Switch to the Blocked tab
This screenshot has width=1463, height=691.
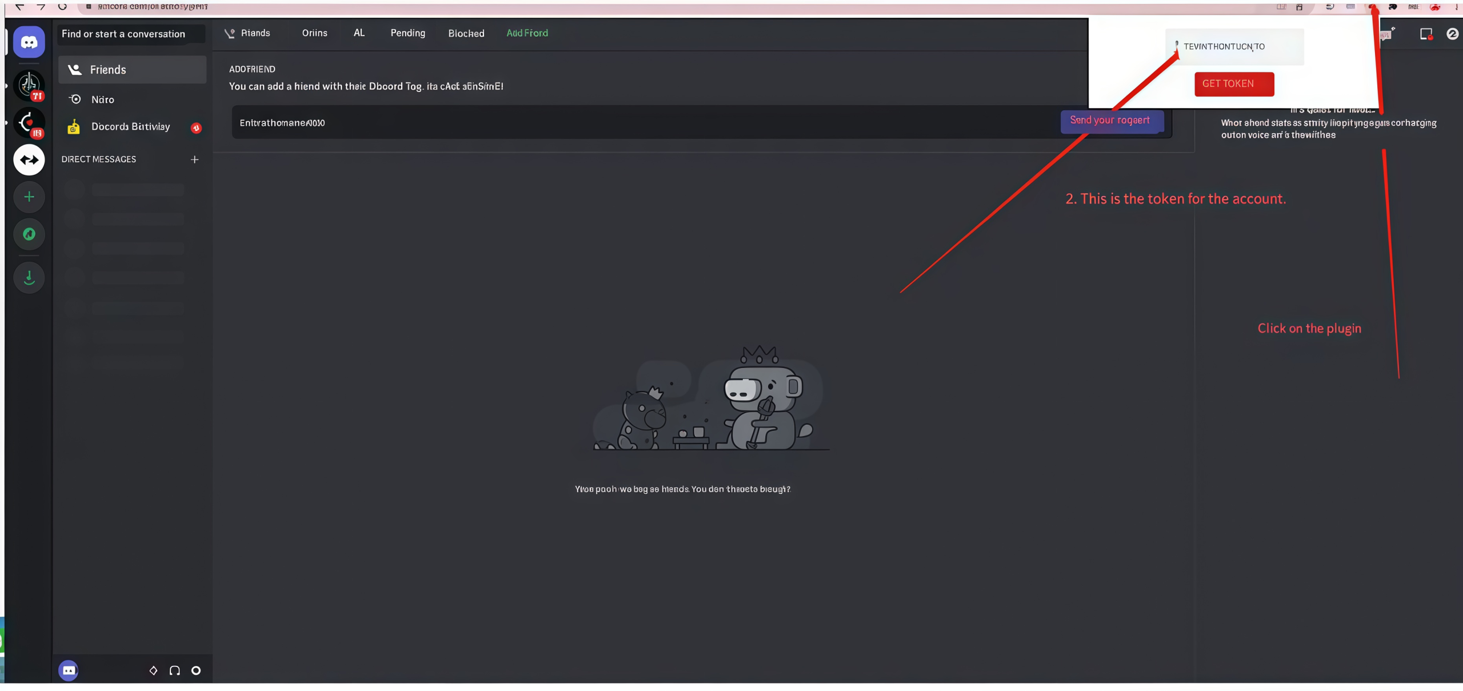[466, 33]
